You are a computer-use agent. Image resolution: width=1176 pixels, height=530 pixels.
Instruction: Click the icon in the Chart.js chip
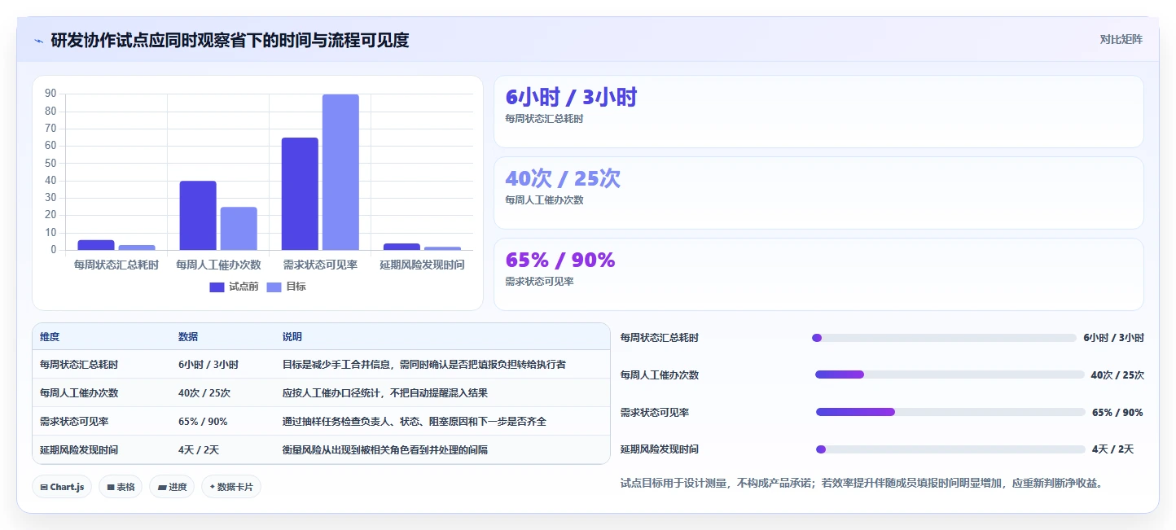(x=44, y=487)
